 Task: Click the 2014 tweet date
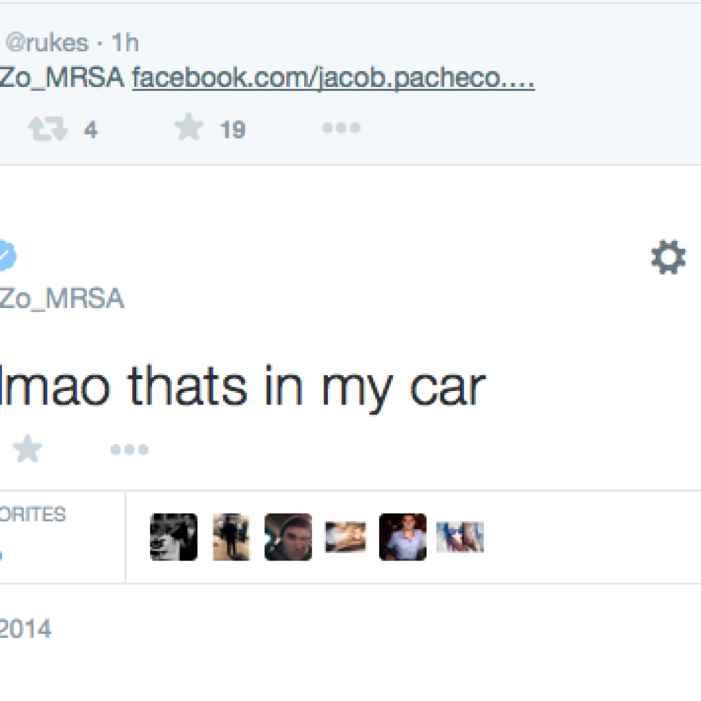pyautogui.click(x=25, y=629)
